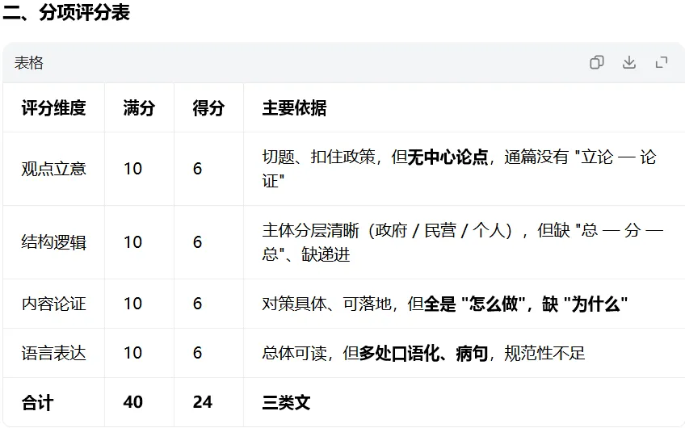
Task: Click the 表格 label in table header
Action: 29,63
